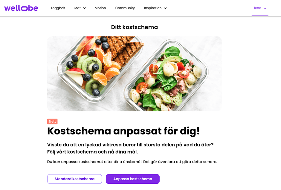
Task: Go to the Motion section
Action: (100, 8)
